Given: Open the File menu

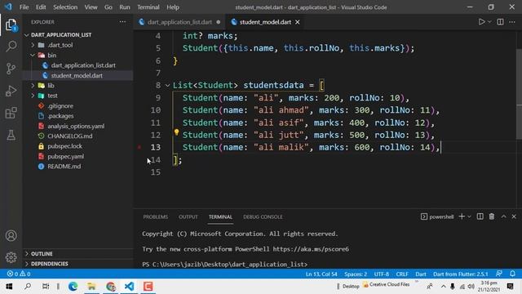Looking at the screenshot, I should [24, 7].
